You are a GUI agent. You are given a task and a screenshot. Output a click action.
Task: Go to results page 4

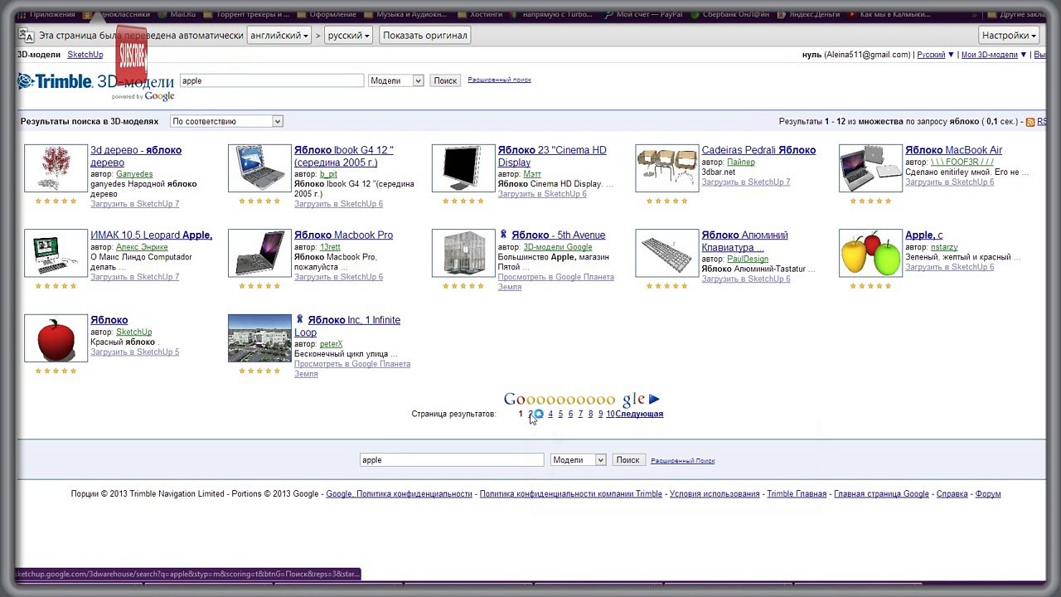coord(550,414)
